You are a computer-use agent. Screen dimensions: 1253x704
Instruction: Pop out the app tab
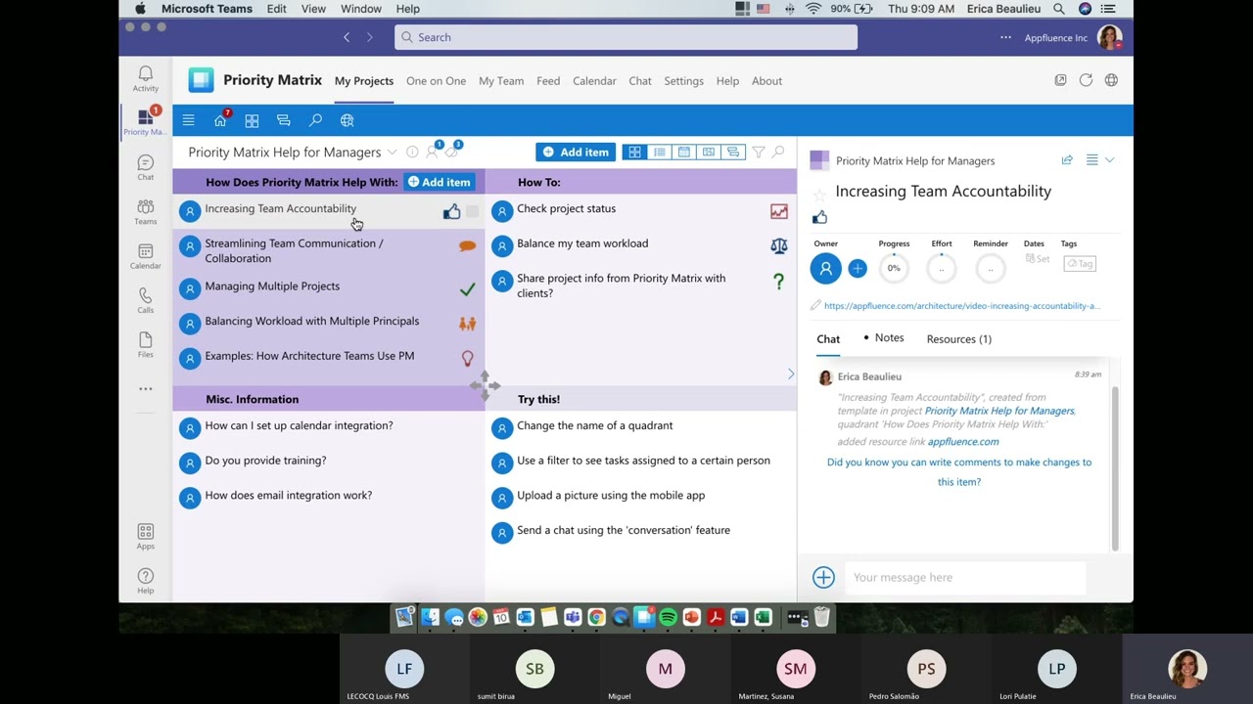pyautogui.click(x=1060, y=80)
